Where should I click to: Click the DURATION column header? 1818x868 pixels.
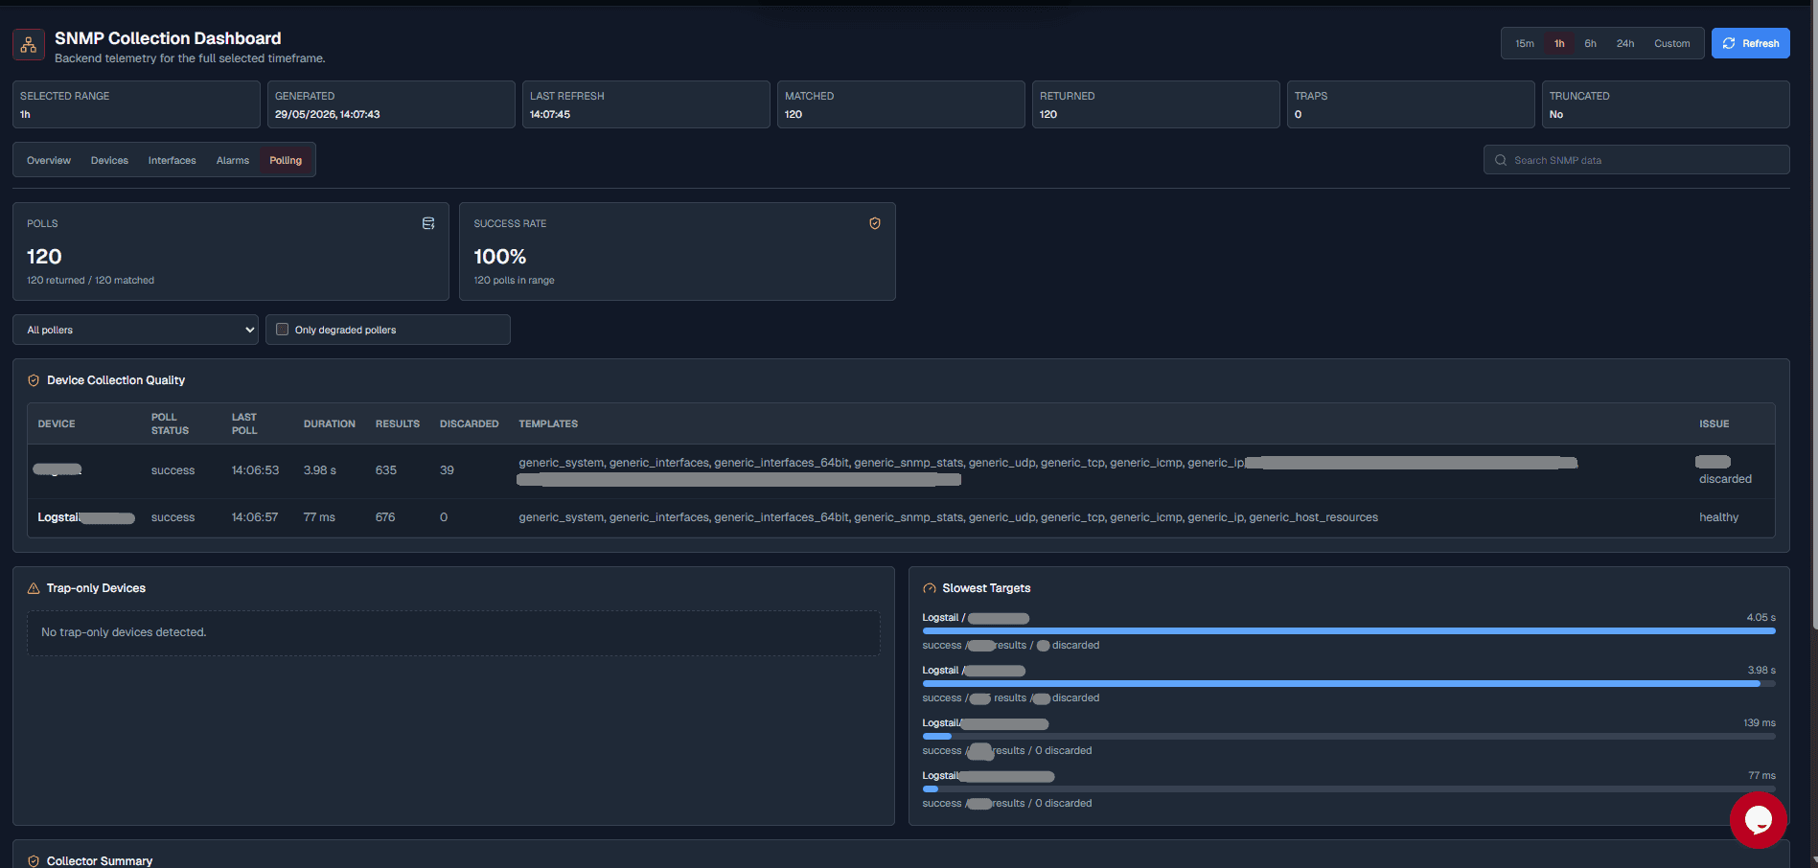tap(330, 423)
